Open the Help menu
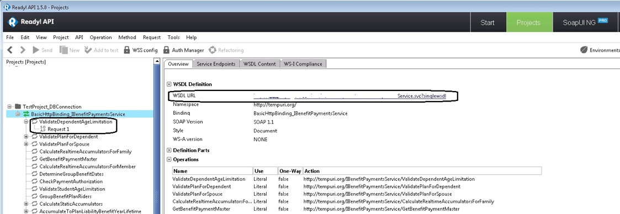This screenshot has width=620, height=214. pyautogui.click(x=192, y=38)
